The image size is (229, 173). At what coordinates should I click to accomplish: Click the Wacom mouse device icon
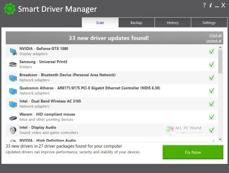click(x=13, y=118)
